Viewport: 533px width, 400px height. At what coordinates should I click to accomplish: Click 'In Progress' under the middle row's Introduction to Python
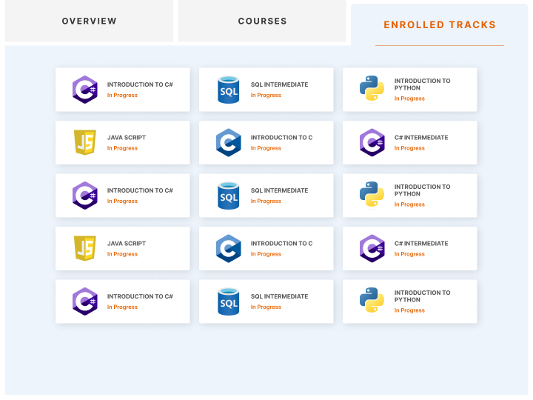[x=409, y=204]
